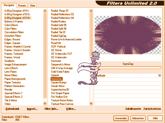Open the Filter Info dialog
165x123 pixels.
pos(51,109)
